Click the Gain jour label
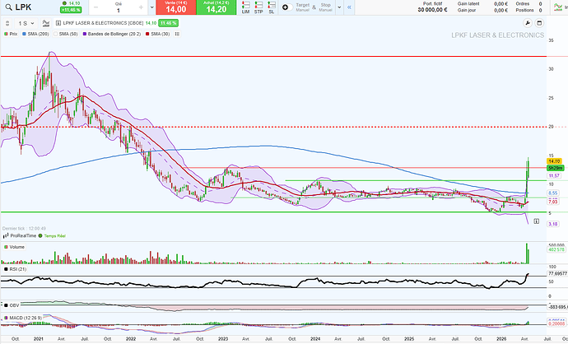The height and width of the screenshot is (344, 568). click(x=467, y=10)
